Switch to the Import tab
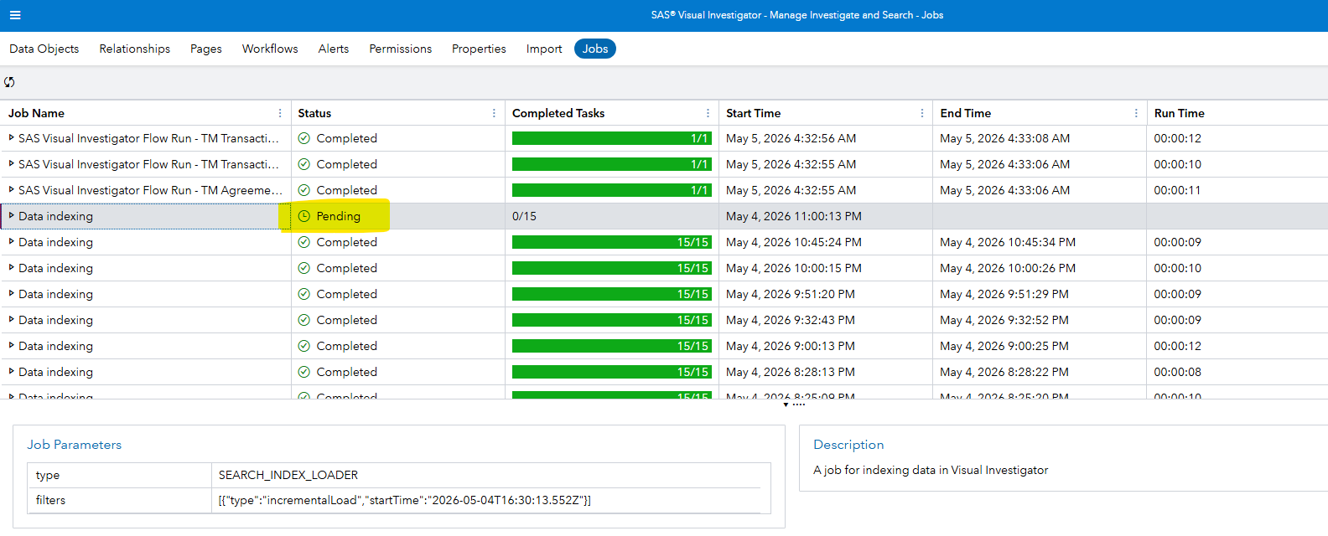 coord(544,49)
